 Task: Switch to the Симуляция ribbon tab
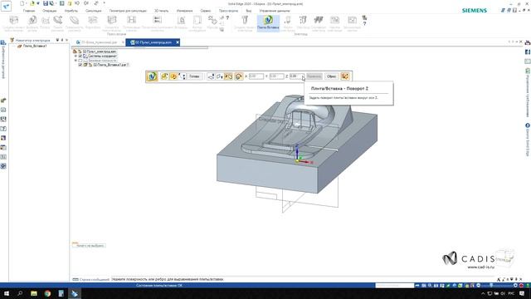click(x=93, y=11)
